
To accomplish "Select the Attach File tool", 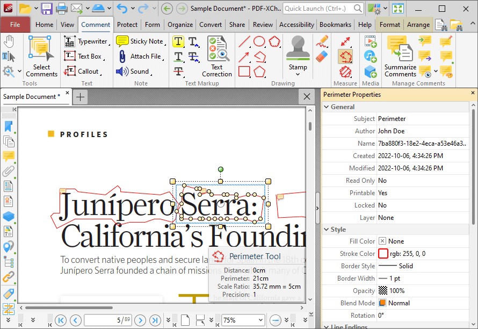I will pyautogui.click(x=140, y=56).
